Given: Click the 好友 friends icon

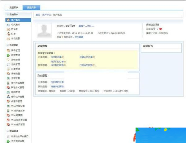Looking at the screenshot, I should coord(8,34).
